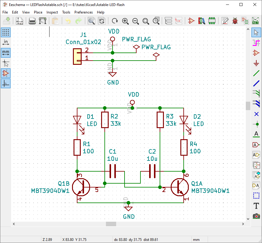Expand the Tools menu
The width and height of the screenshot is (262, 243).
click(66, 12)
